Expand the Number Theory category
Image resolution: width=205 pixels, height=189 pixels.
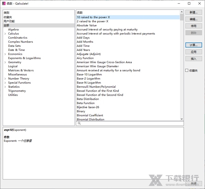coord(5,79)
